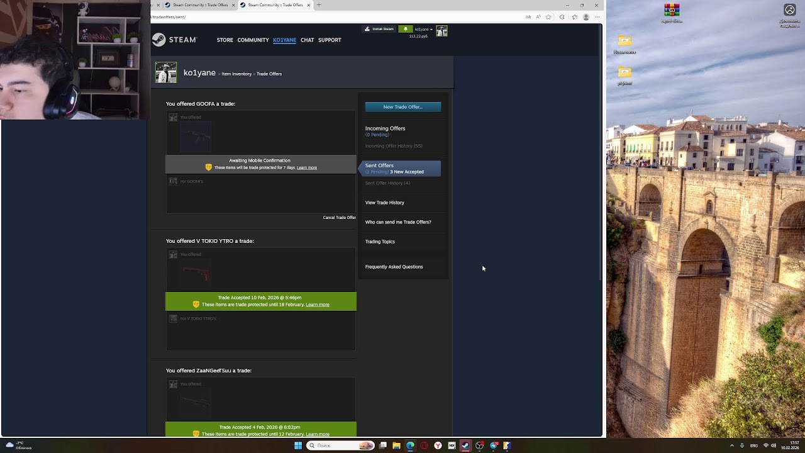Add page to favorites with star icon
The image size is (805, 453).
tap(548, 17)
